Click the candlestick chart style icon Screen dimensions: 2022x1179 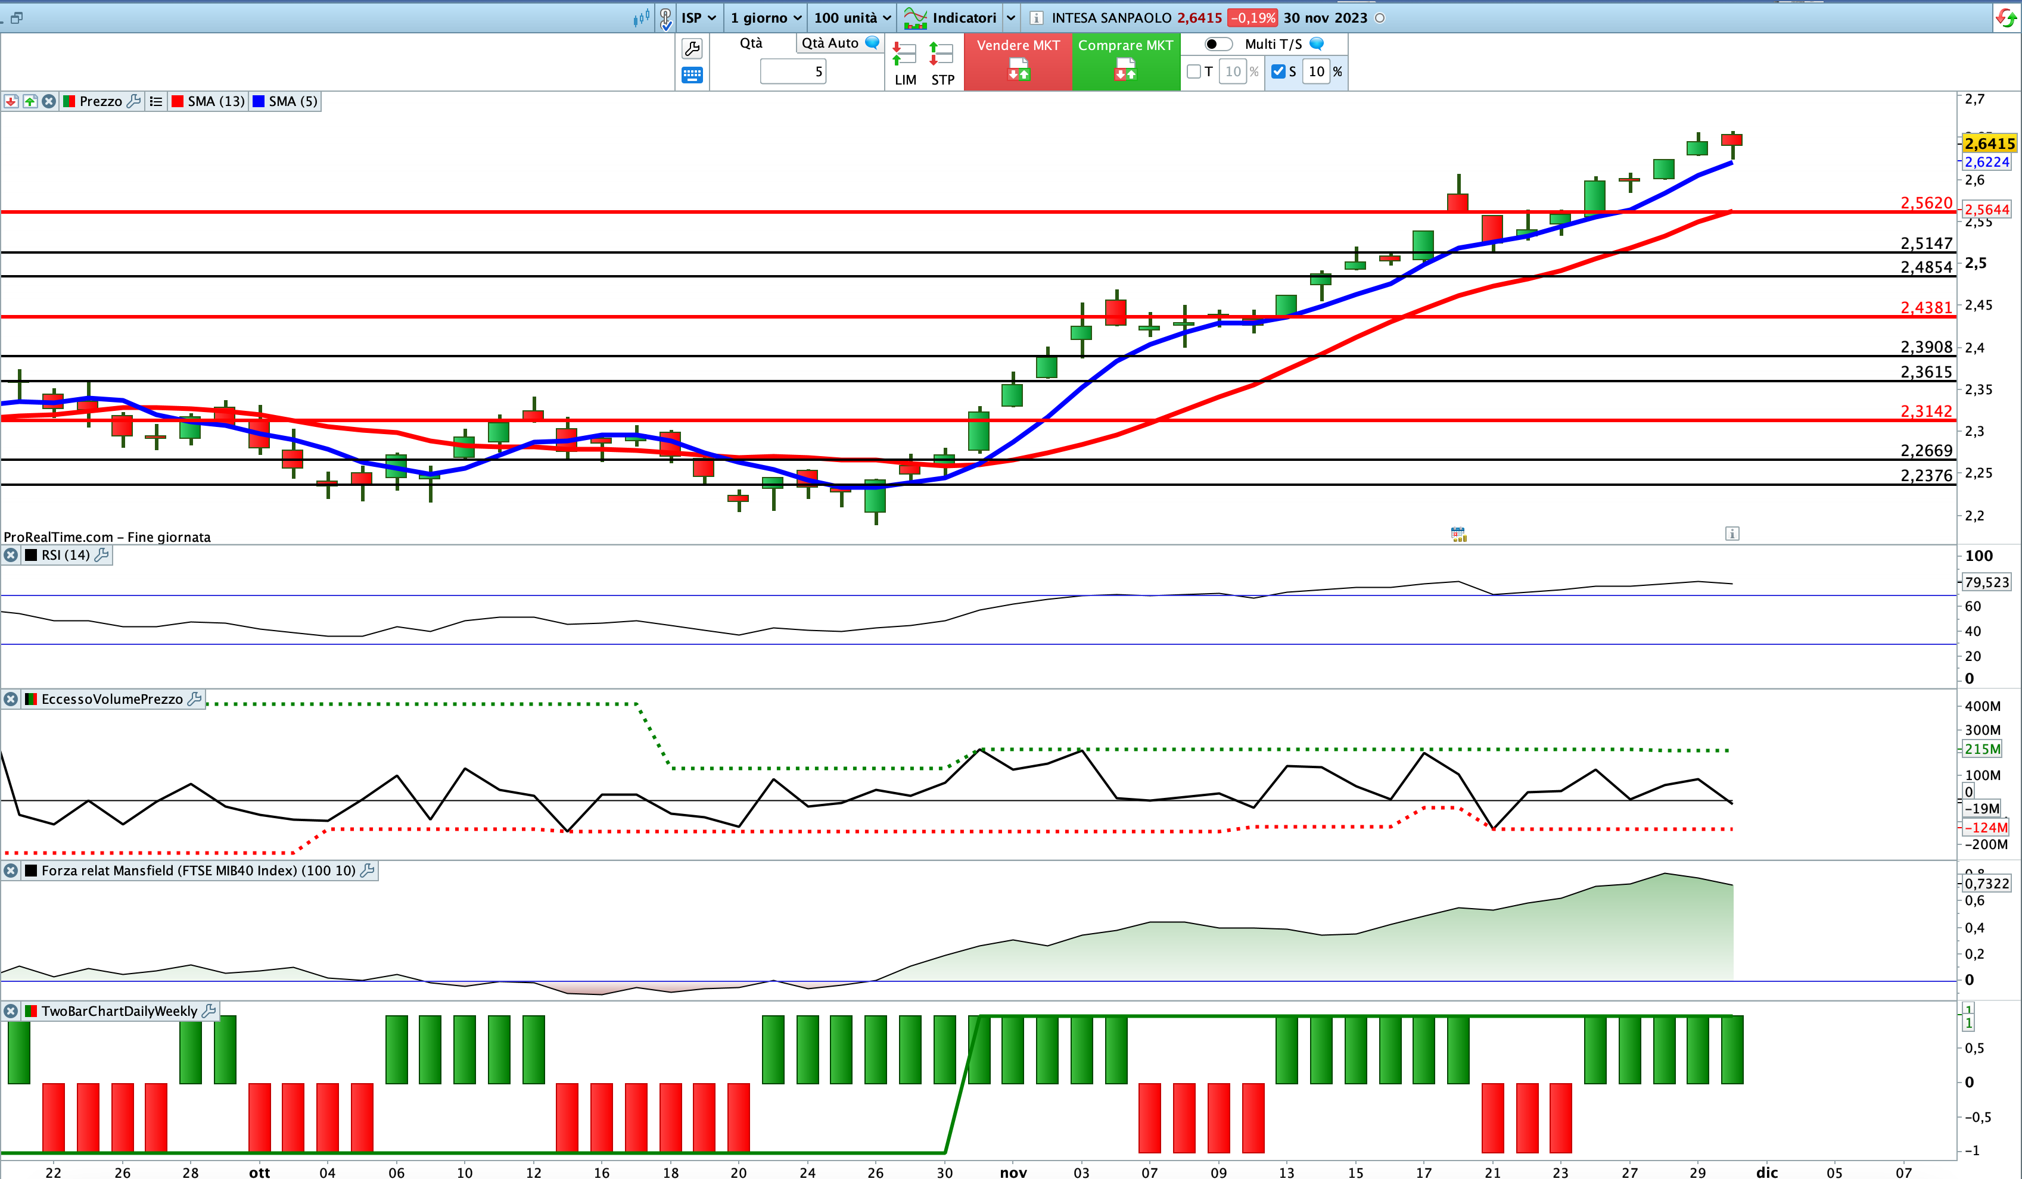640,18
